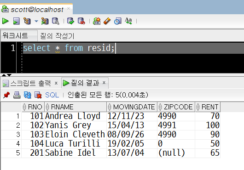The image size is (244, 170).
Task: Sort by the RNO column header
Action: pos(33,107)
